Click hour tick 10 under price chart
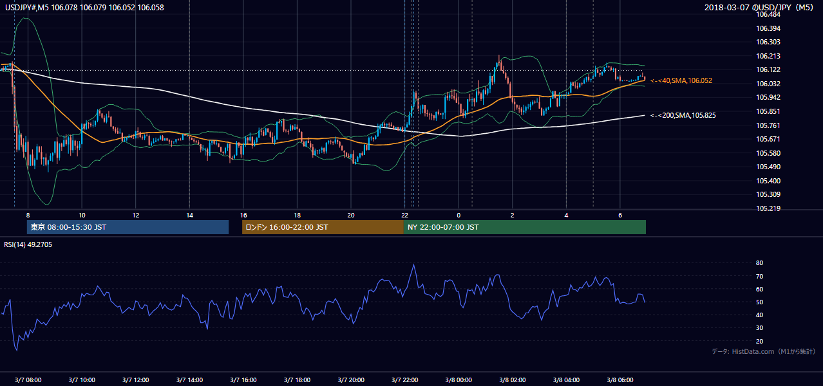Viewport: 823px width, 386px height. tap(81, 215)
